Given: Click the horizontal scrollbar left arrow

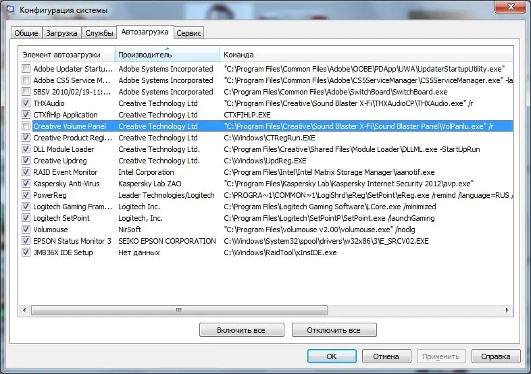Looking at the screenshot, I should click(x=24, y=310).
